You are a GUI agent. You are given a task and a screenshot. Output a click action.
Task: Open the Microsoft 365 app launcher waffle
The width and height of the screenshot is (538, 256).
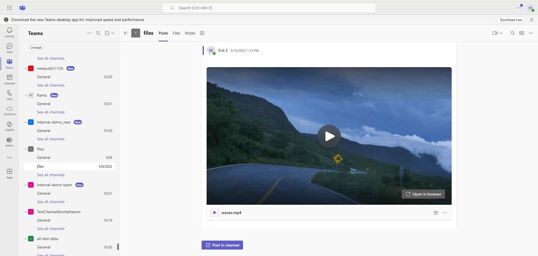9,8
